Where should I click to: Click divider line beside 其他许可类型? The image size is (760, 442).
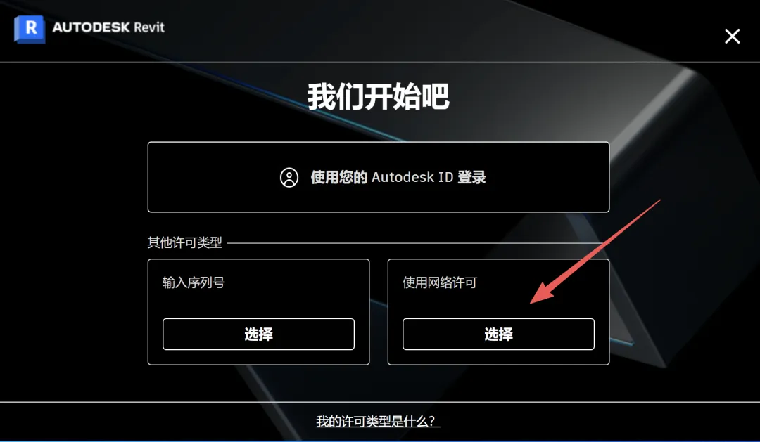[x=417, y=243]
